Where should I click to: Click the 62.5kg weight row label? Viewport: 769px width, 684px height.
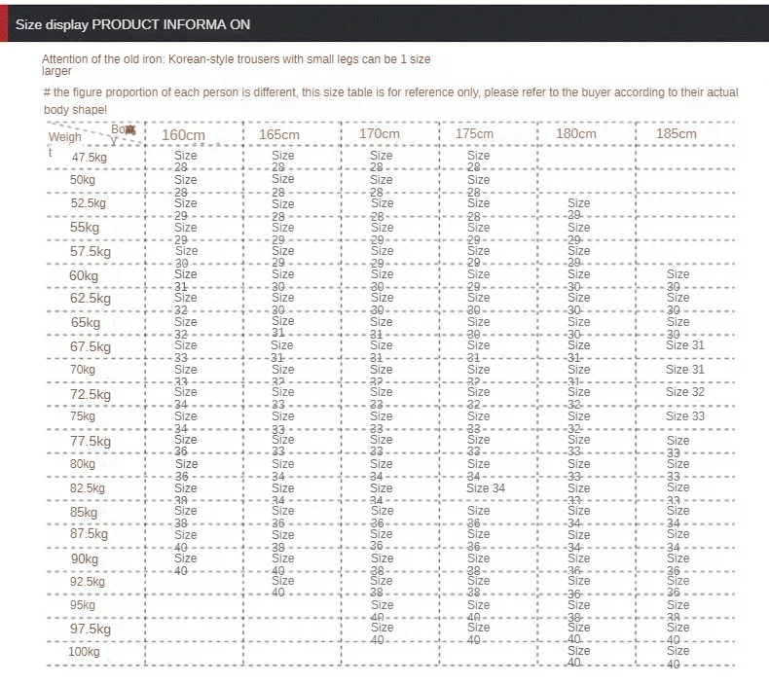tap(91, 298)
